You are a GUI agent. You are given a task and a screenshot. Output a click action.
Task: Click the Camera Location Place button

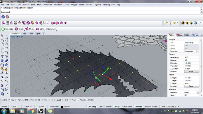click(192, 72)
